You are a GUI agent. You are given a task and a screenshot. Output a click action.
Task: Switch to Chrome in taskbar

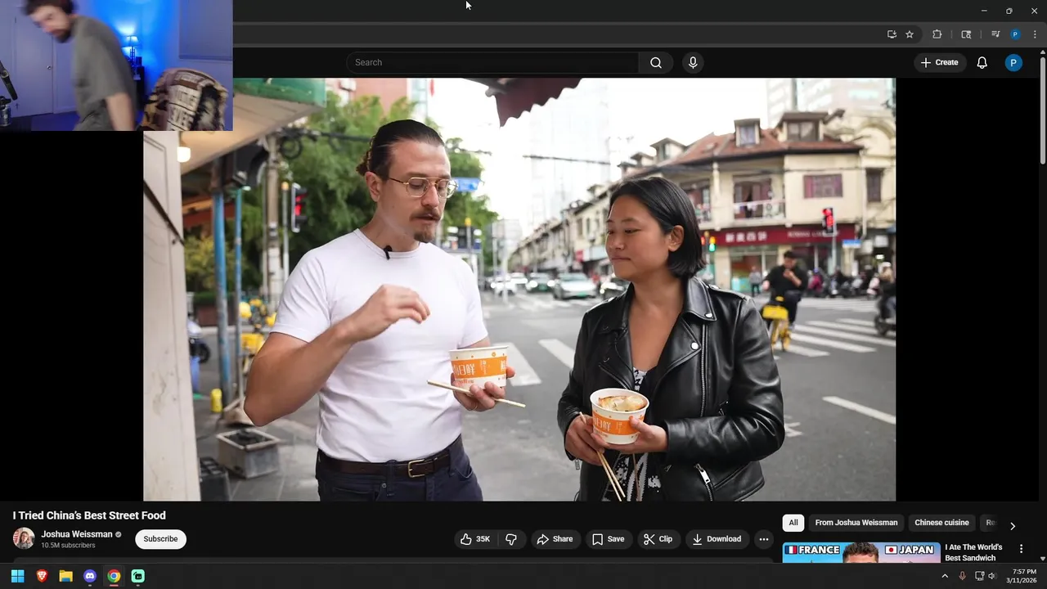point(114,576)
